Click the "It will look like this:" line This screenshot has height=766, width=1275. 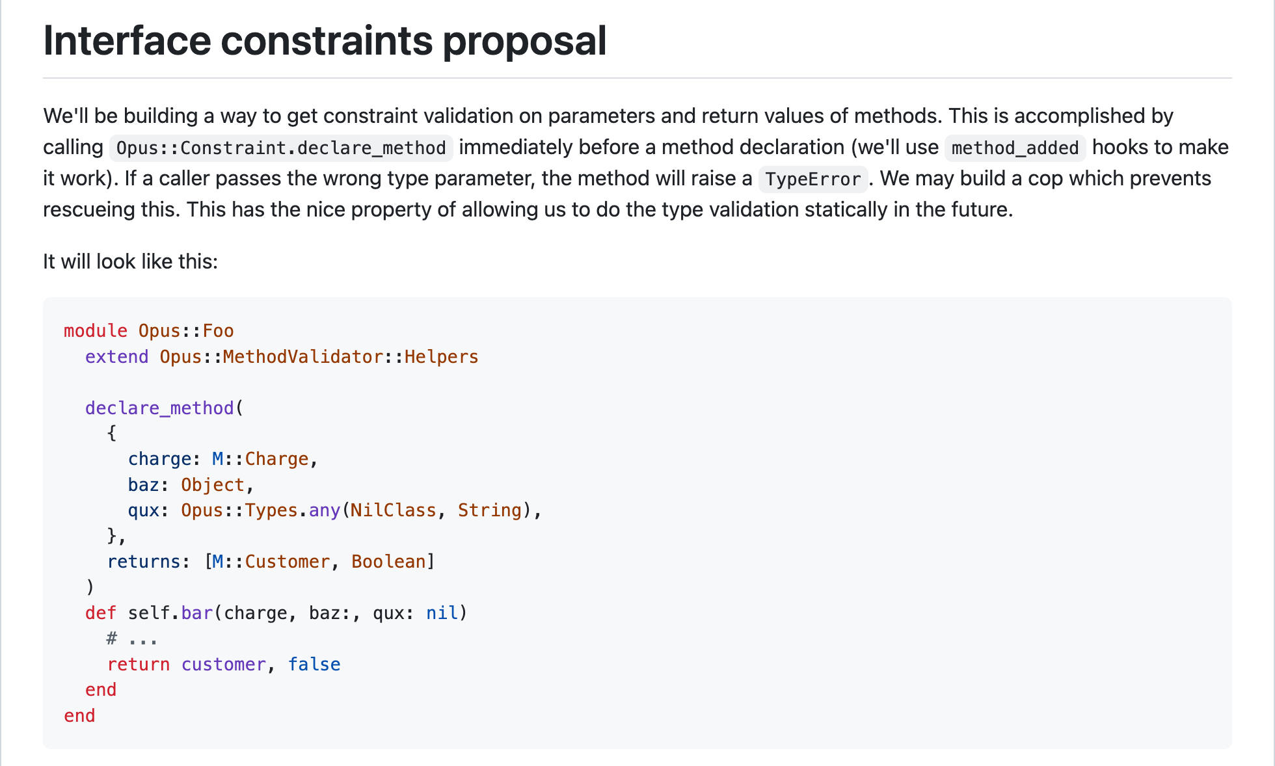point(130,261)
